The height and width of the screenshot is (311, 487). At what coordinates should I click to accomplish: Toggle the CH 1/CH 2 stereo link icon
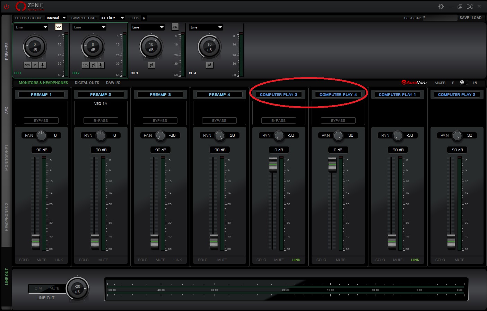tap(59, 27)
